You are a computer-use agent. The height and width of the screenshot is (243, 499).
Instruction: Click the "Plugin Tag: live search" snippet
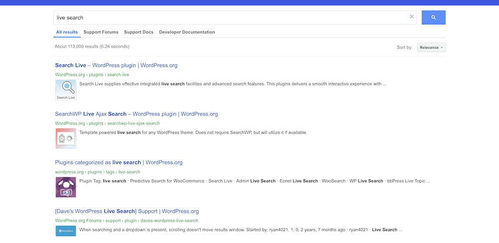pos(254,181)
